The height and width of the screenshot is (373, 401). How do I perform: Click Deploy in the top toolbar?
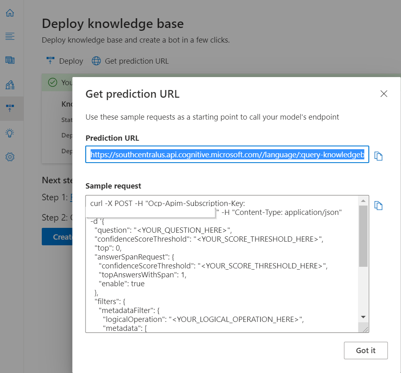pos(65,61)
